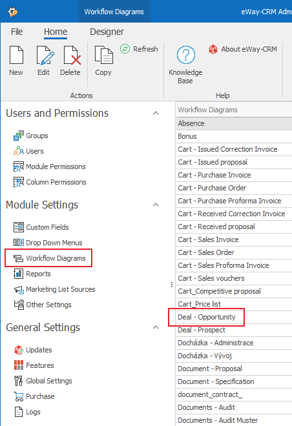This screenshot has height=426, width=292.
Task: Click the eWay-CRM gear app icon
Action: [12, 12]
